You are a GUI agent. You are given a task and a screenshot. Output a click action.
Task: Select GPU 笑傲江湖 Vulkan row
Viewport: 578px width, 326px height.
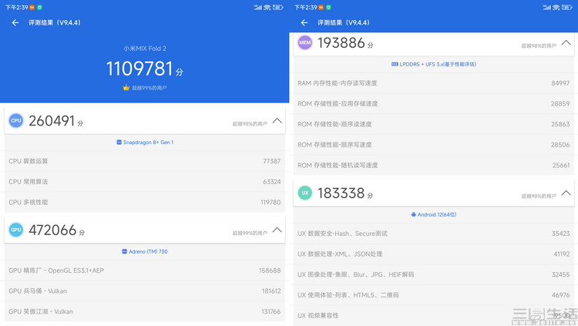coord(145,311)
